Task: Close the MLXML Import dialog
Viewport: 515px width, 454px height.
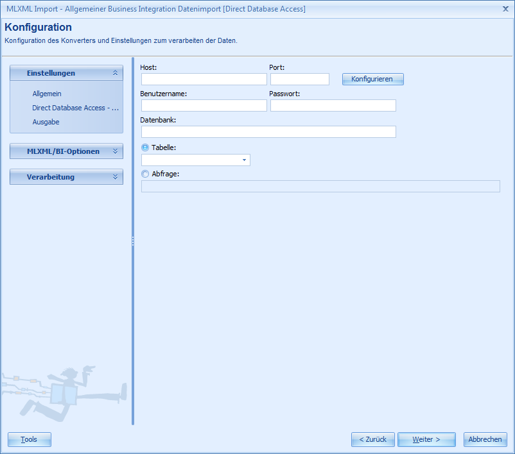Action: [505, 9]
